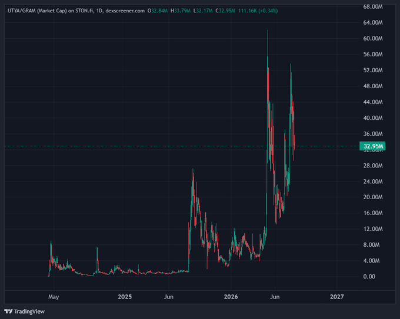This screenshot has width=400, height=319.
Task: Click the May label on time axis
Action: [54, 297]
